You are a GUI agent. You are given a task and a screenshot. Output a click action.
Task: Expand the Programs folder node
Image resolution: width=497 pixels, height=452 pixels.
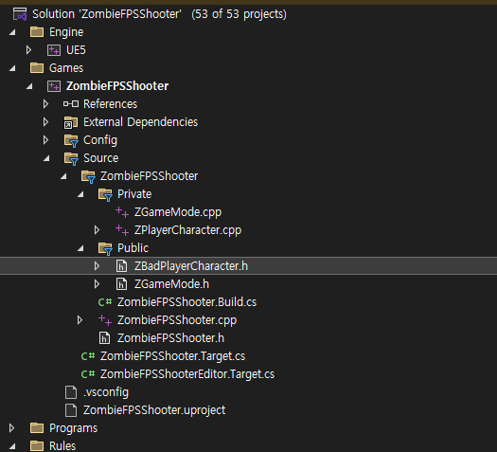[x=11, y=428]
